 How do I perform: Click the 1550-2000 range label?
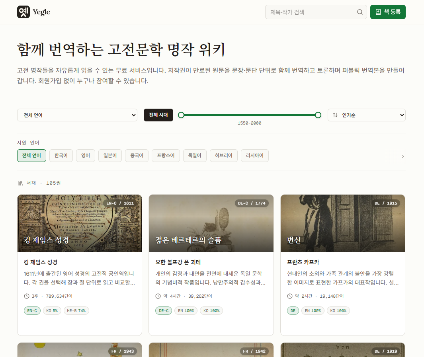tap(249, 123)
